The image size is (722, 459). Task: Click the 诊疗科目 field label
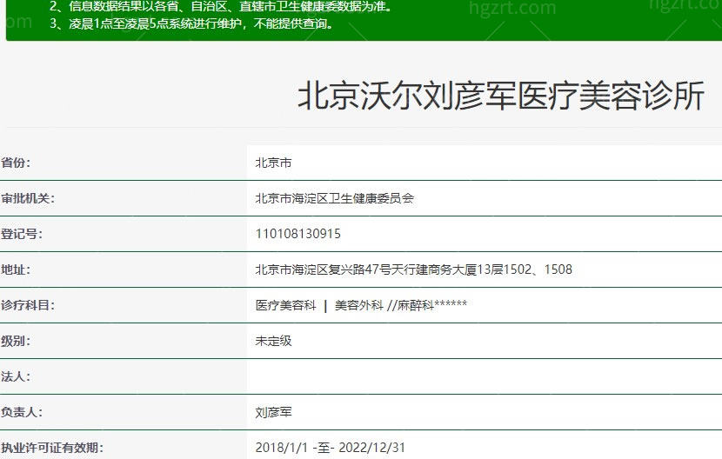[x=28, y=305]
